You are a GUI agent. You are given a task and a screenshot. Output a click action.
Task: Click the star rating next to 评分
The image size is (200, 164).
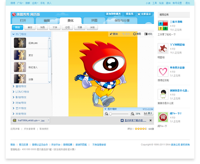click(141, 129)
